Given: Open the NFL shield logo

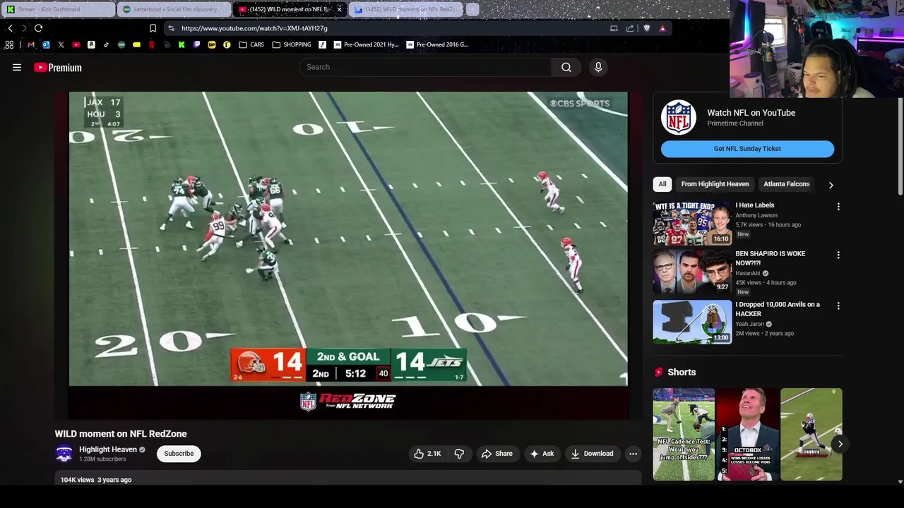Looking at the screenshot, I should click(679, 118).
